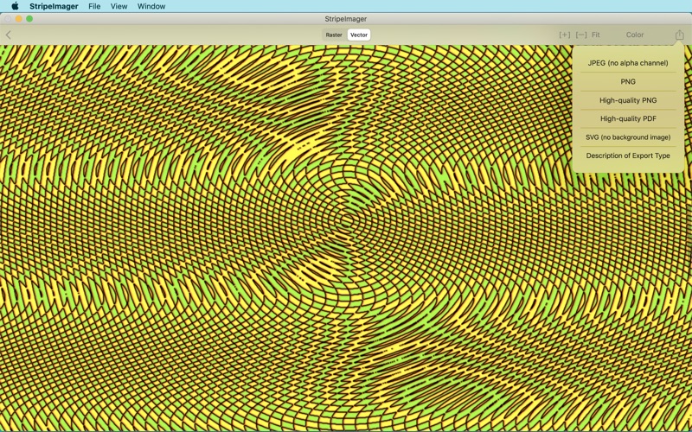Zoom out with the [−] button
This screenshot has height=432, width=692.
[581, 35]
